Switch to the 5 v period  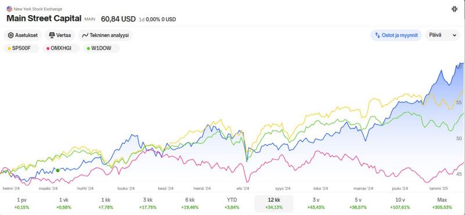pyautogui.click(x=357, y=203)
